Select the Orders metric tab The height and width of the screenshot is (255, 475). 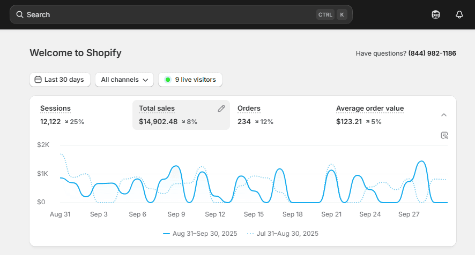pyautogui.click(x=280, y=115)
